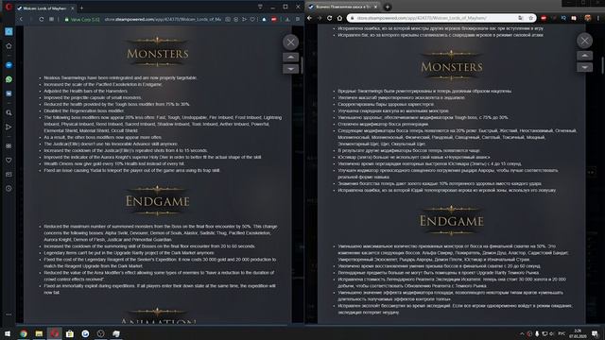This screenshot has height=340, width=605.
Task: Close the Steam tab in Chrome
Action: click(x=375, y=7)
